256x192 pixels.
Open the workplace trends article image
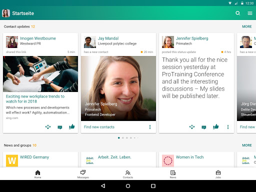[40, 74]
